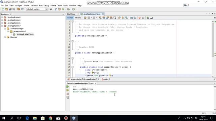The image size is (216, 121).
Task: Run the project with green play icon
Action: click(x=63, y=9)
